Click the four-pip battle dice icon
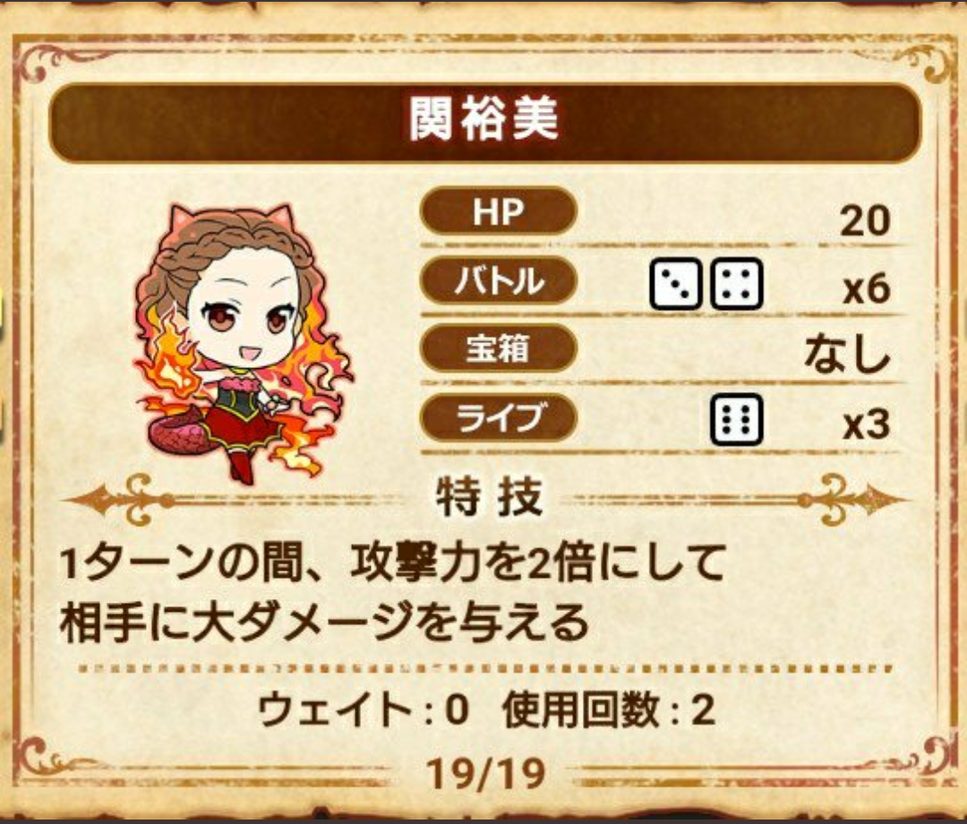967x824 pixels. 736,284
